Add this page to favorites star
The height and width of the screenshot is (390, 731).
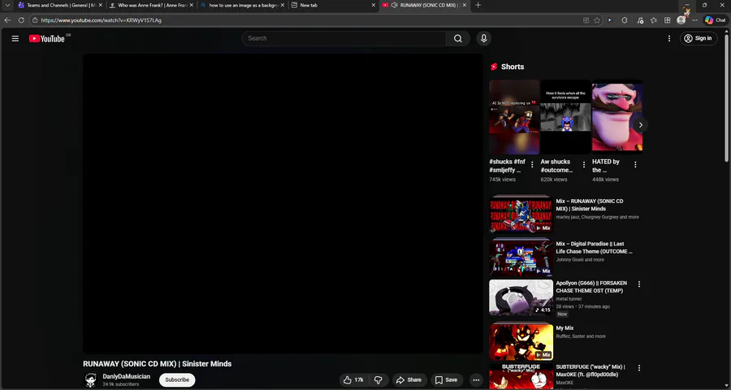[x=597, y=20]
